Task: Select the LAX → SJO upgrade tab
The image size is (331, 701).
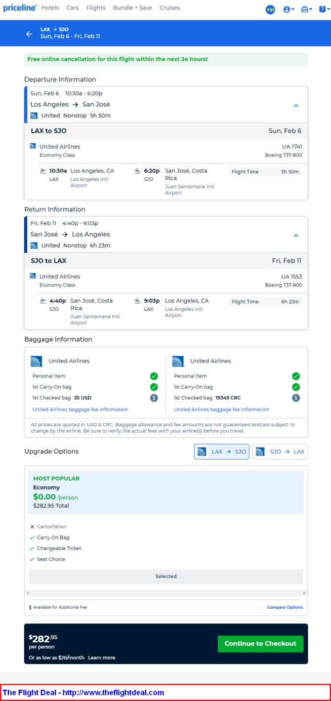Action: tap(222, 452)
